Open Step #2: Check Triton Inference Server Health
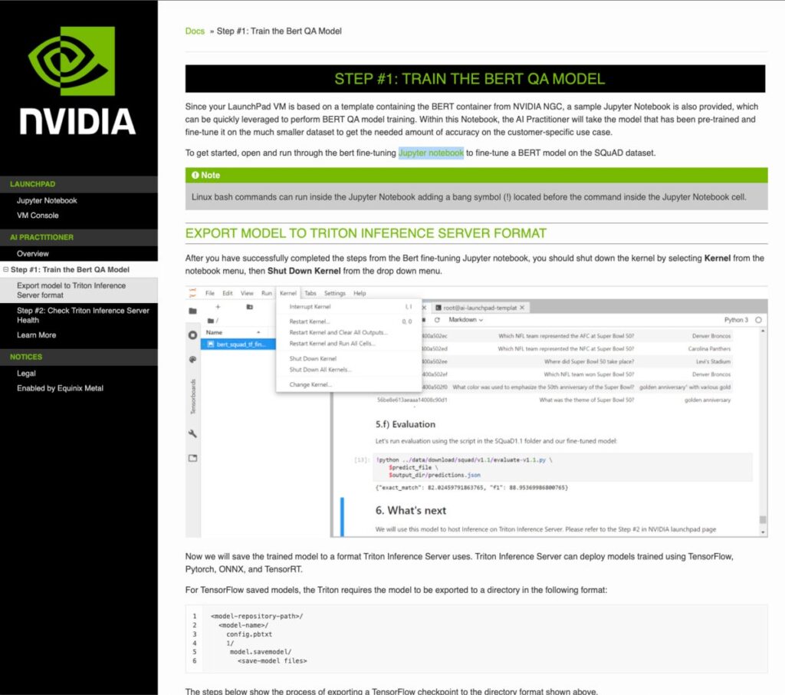The image size is (785, 695). (x=83, y=315)
